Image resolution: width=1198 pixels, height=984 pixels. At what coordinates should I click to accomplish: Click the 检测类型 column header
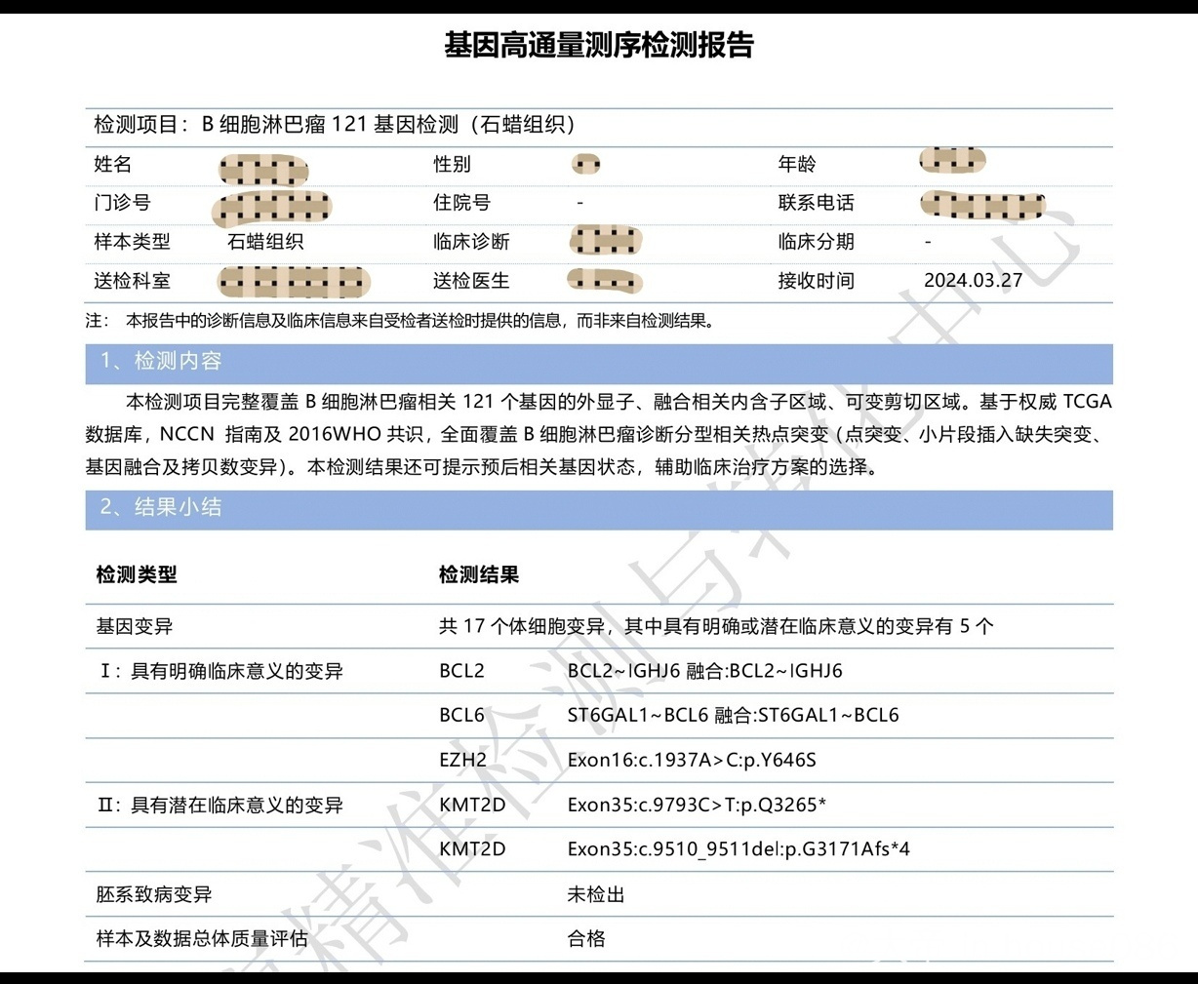(x=137, y=575)
